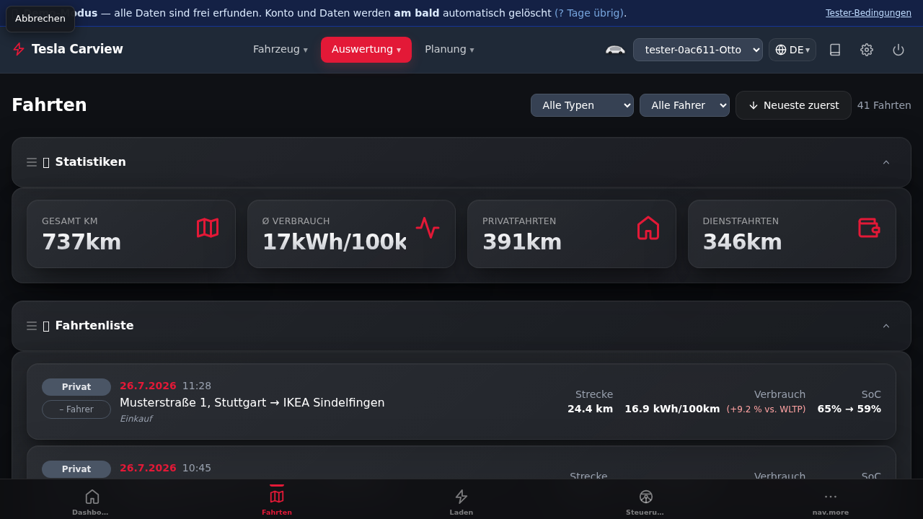
Task: Toggle Privat tag on the 10:45 trip
Action: point(76,469)
